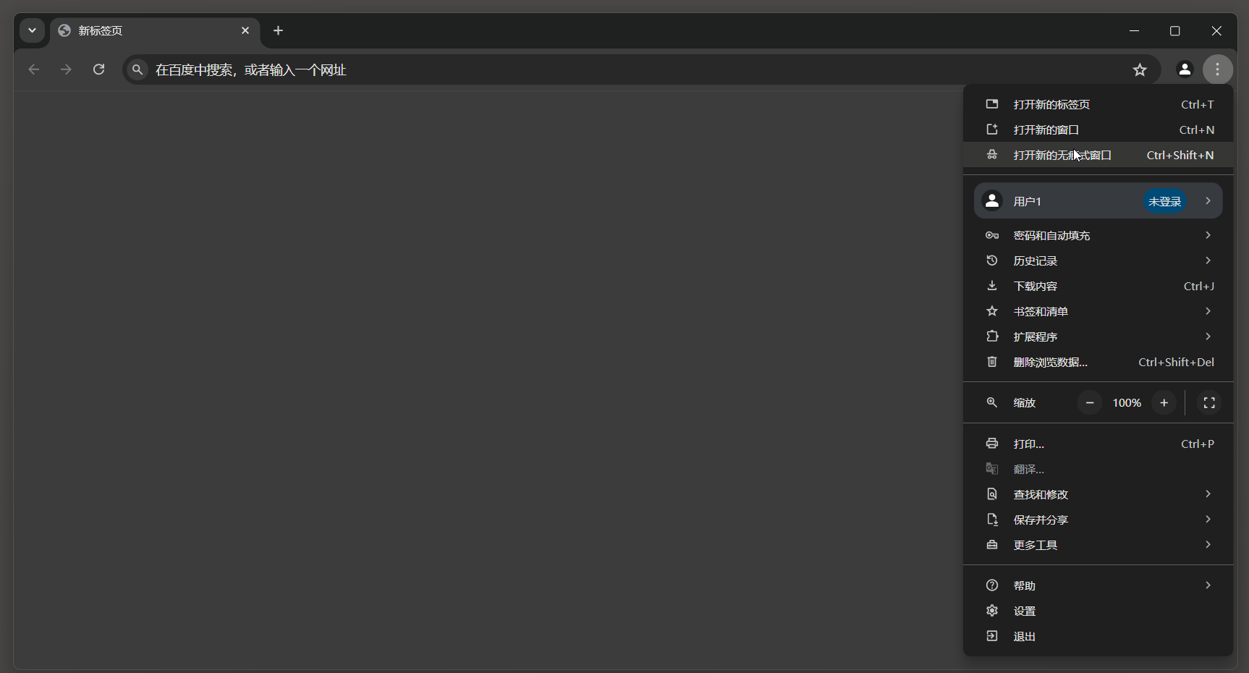Viewport: 1249px width, 673px height.
Task: Close the three-dot Chrome menu button
Action: coord(1218,69)
